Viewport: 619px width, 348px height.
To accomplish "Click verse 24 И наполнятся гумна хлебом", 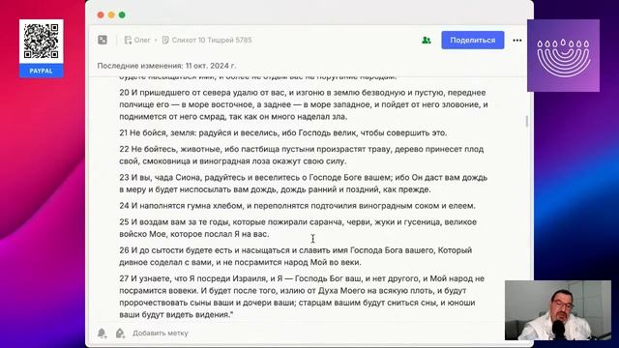I will (x=297, y=206).
